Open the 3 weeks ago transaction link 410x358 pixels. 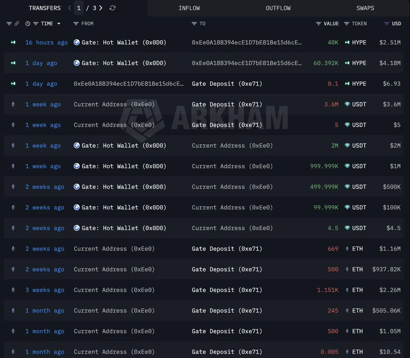coord(45,290)
